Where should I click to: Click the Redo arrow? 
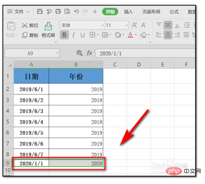point(85,12)
